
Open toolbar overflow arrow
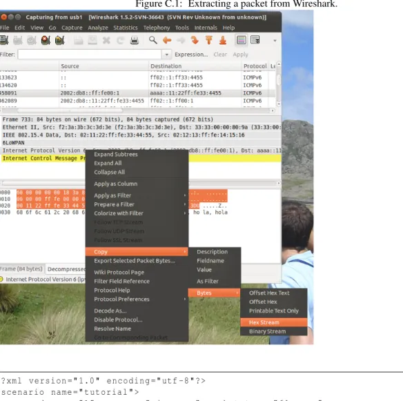275,41
